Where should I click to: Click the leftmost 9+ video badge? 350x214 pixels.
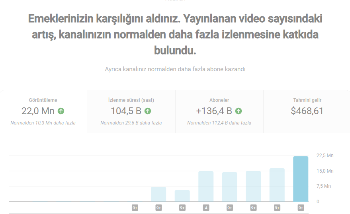135,208
